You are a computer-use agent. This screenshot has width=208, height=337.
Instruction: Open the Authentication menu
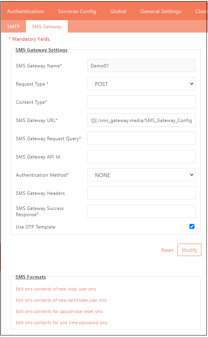point(25,11)
